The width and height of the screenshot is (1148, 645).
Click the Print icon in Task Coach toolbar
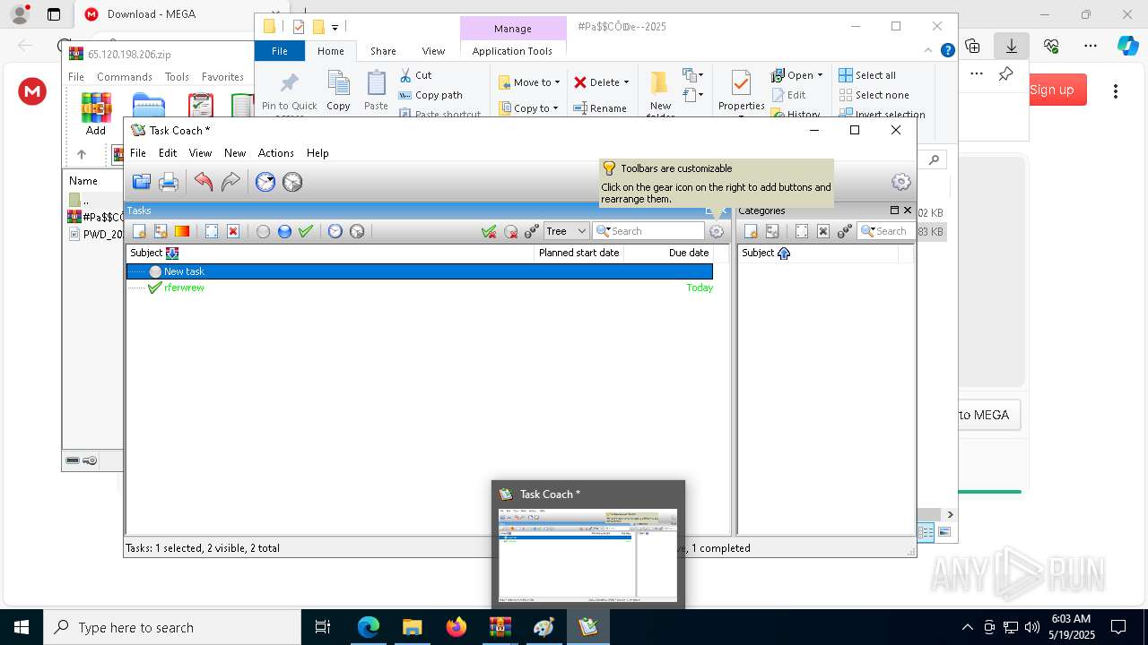tap(169, 182)
